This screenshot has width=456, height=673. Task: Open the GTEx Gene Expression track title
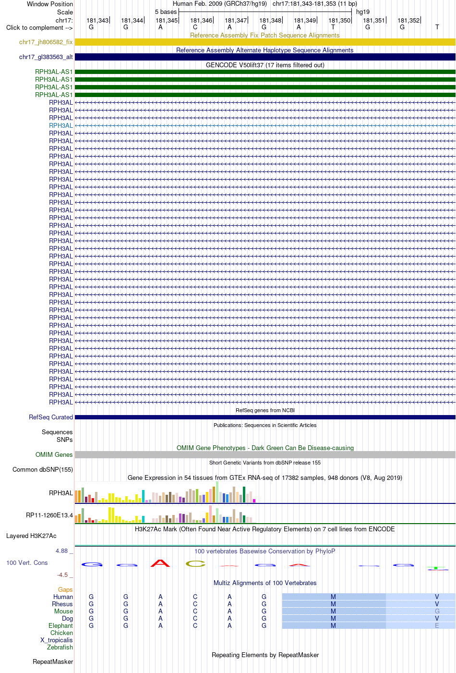265,477
